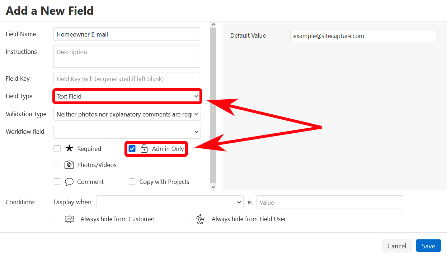Open the Display when condition dropdown

170,202
